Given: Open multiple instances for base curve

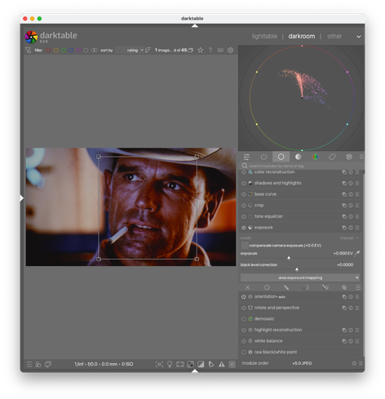Looking at the screenshot, I should pyautogui.click(x=344, y=194).
